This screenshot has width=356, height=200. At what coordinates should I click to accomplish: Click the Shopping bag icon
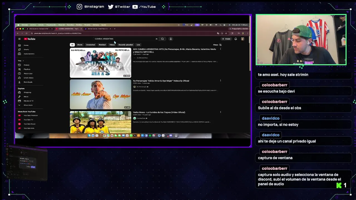click(x=19, y=92)
